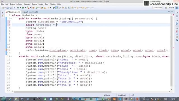
Task: Open the File menu
Action: (x=3, y=4)
